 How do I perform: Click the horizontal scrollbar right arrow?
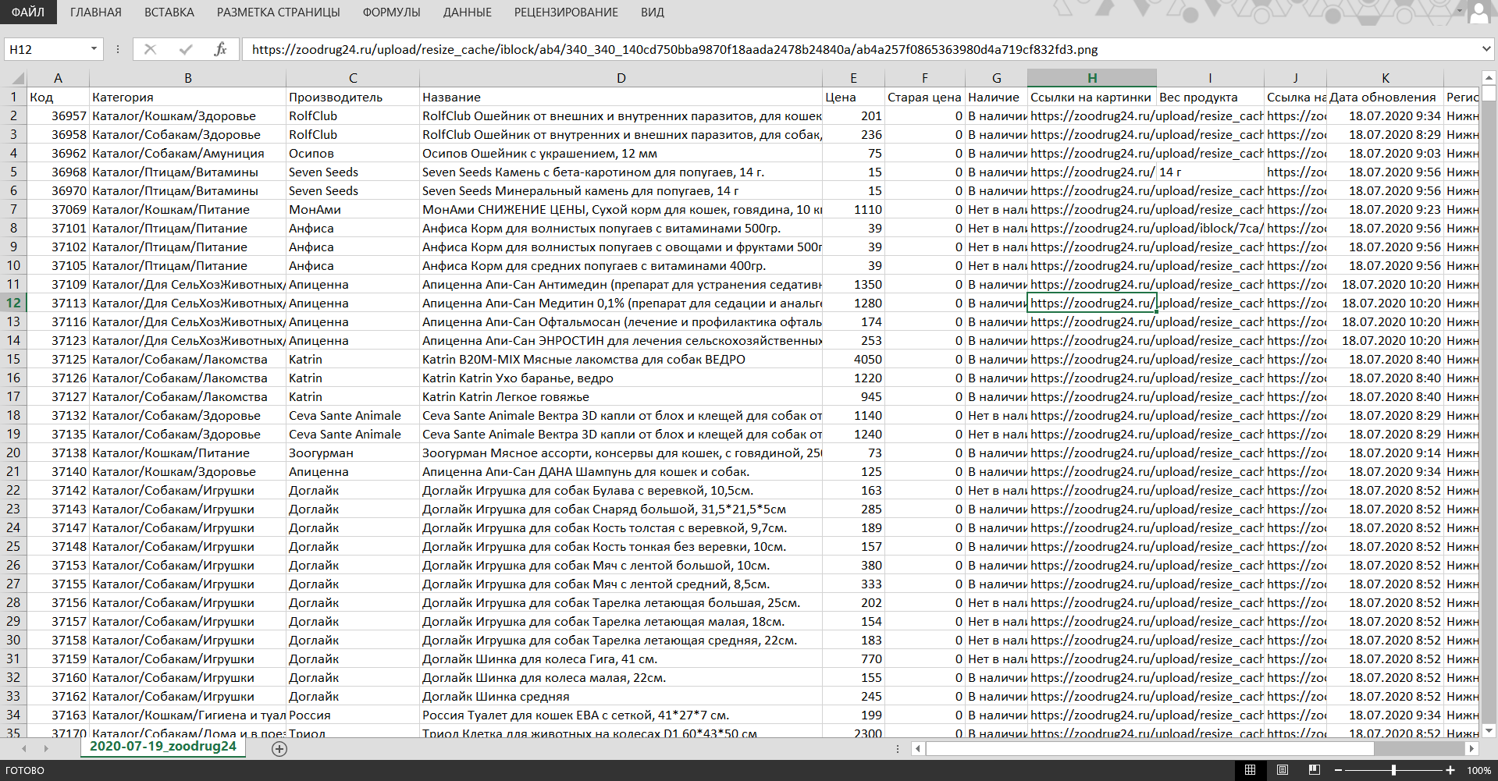[x=1471, y=748]
